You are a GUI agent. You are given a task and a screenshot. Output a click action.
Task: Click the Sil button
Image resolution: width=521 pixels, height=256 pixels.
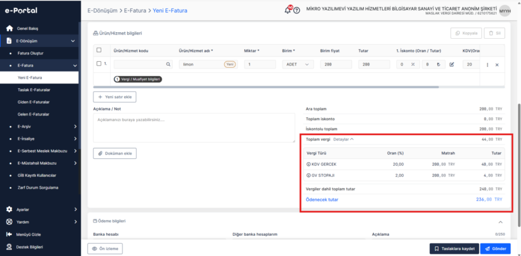495,33
